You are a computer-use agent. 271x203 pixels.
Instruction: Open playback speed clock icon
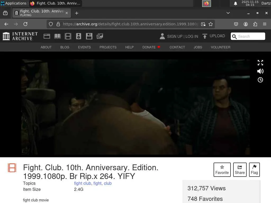coord(260,80)
